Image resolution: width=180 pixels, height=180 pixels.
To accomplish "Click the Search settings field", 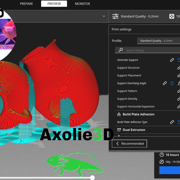I will click(x=148, y=50).
